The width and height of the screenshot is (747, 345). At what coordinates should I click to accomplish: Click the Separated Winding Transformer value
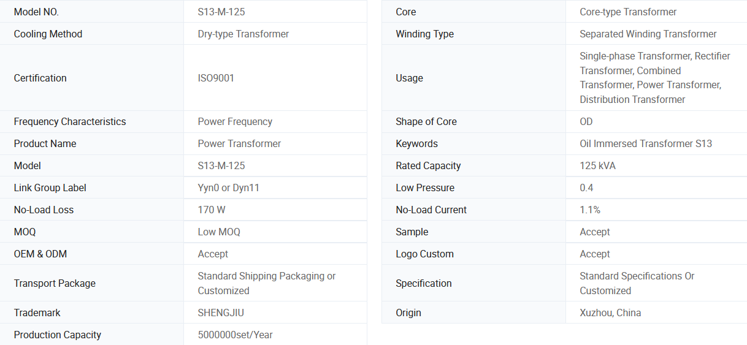point(648,34)
